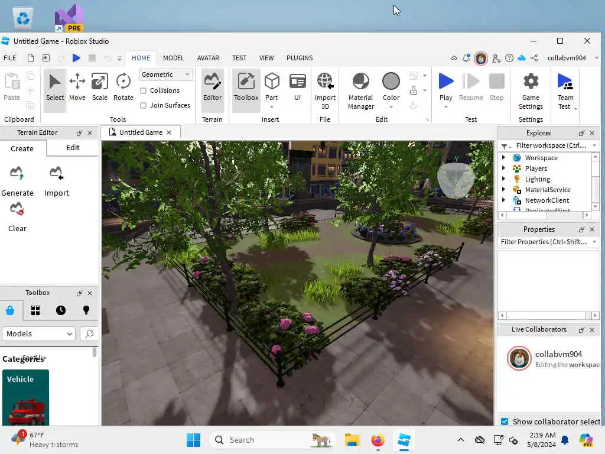
Task: Close the Untitled Game document tab
Action: [x=169, y=132]
